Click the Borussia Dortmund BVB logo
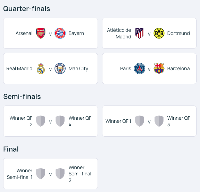Image resolution: width=200 pixels, height=192 pixels. click(159, 33)
